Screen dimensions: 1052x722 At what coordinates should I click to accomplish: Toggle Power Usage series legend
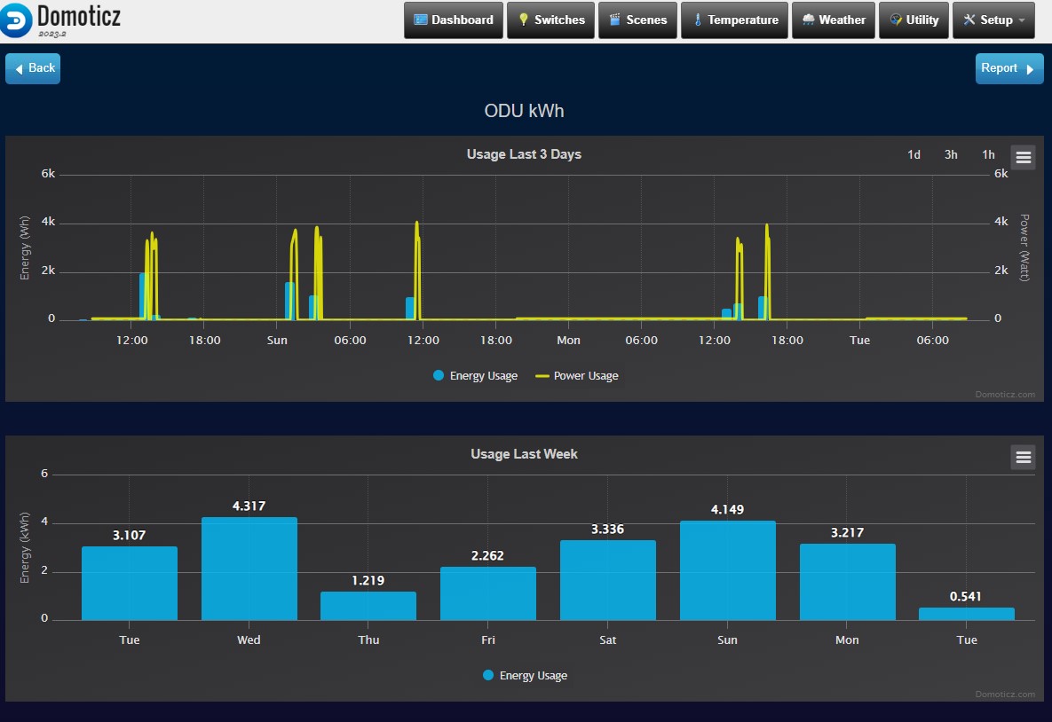(x=577, y=376)
